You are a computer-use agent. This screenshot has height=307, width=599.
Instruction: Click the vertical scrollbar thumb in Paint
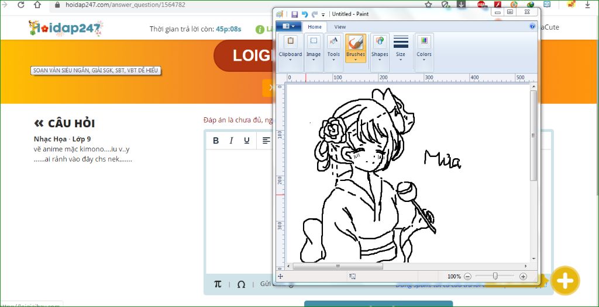(x=533, y=135)
